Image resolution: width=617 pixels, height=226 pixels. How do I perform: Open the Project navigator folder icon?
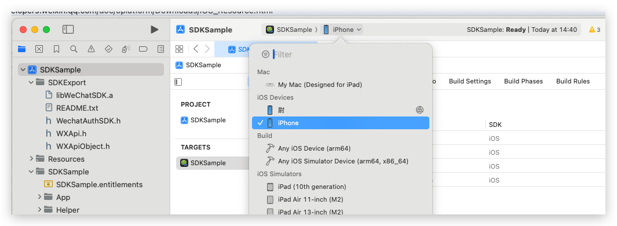21,49
